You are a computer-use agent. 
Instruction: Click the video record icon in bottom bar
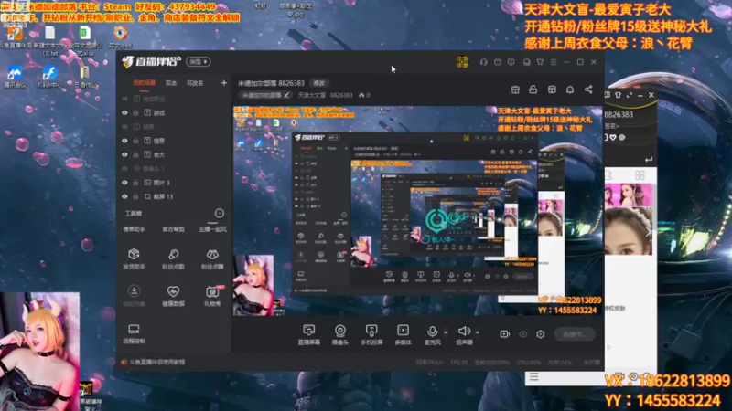(x=505, y=334)
